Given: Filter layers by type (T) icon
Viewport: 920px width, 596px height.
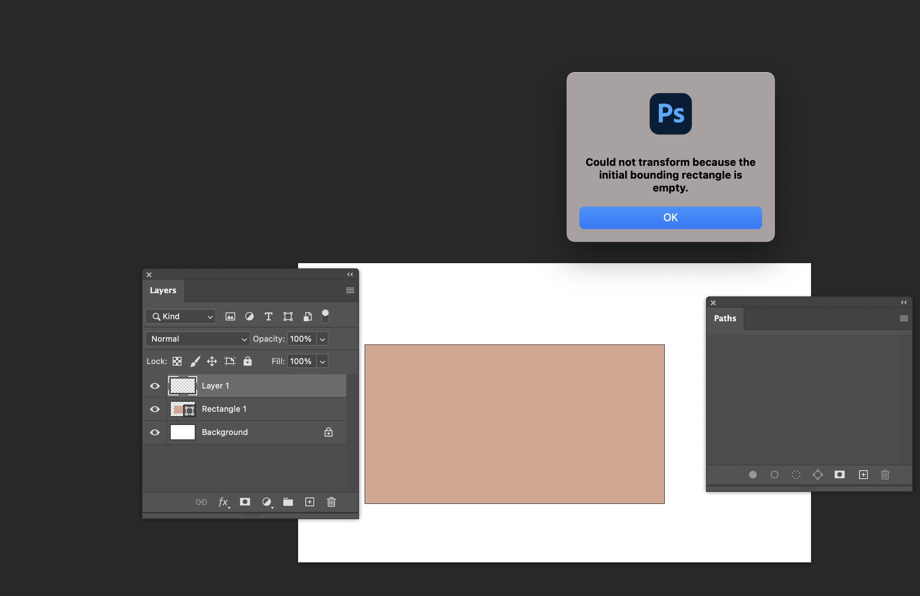Looking at the screenshot, I should [268, 316].
